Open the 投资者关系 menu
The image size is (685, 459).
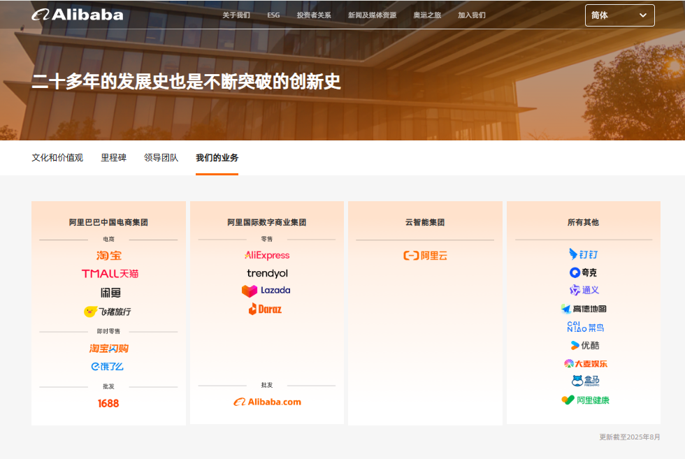point(314,15)
